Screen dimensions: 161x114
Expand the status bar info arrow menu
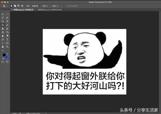46,113
